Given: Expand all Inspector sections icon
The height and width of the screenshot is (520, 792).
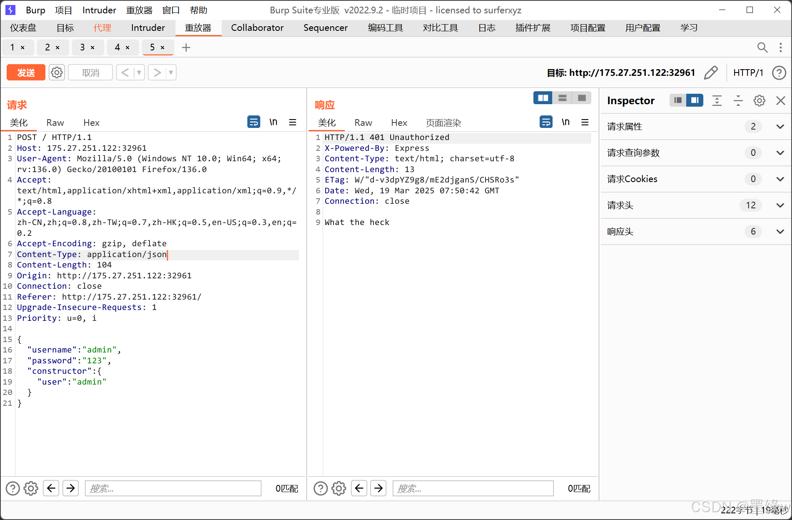Looking at the screenshot, I should point(717,100).
